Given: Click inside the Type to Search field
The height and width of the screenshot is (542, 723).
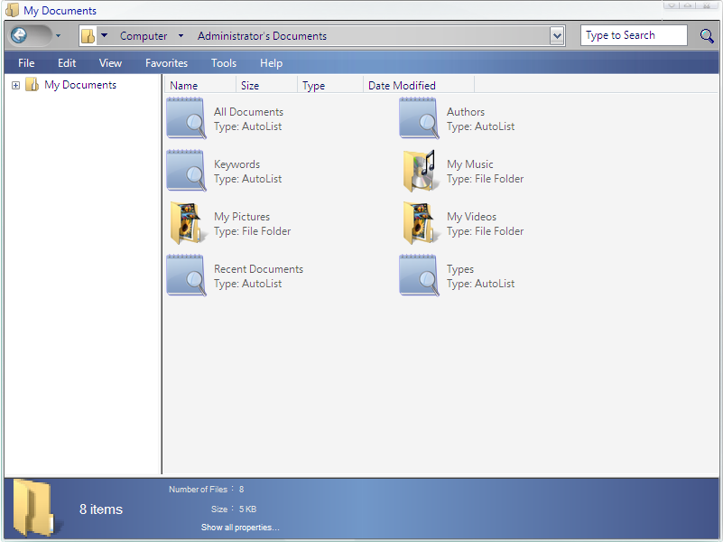Looking at the screenshot, I should coord(632,36).
